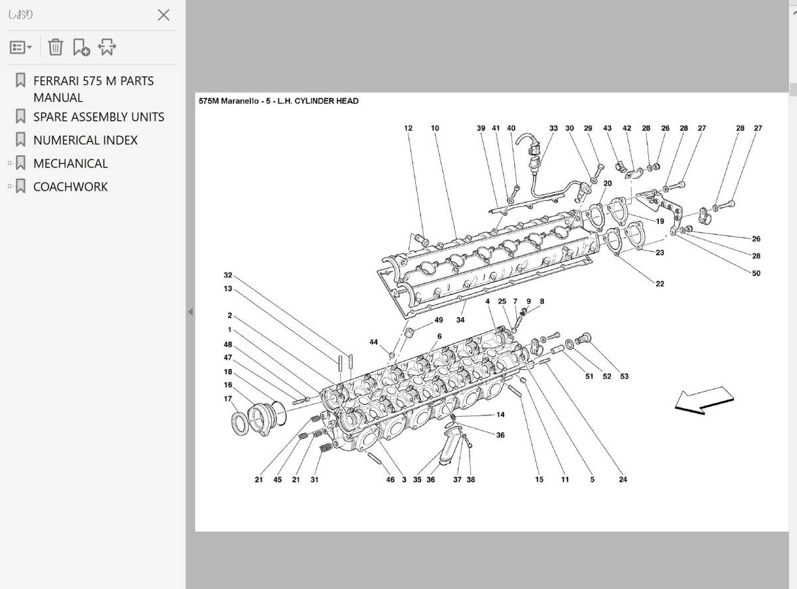Click part number 53 in the diagram

click(x=624, y=376)
